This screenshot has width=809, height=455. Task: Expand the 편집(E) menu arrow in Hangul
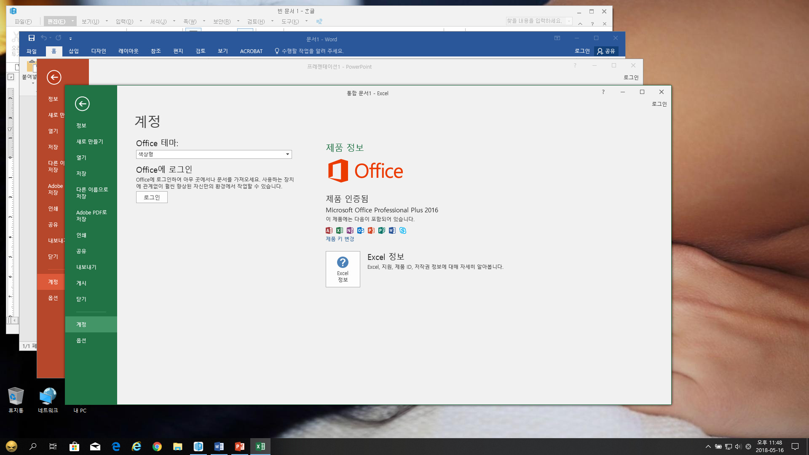pos(72,21)
